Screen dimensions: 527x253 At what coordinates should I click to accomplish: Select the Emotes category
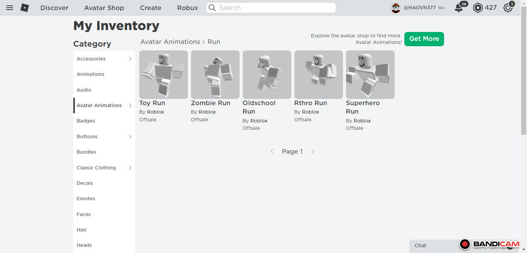(86, 199)
